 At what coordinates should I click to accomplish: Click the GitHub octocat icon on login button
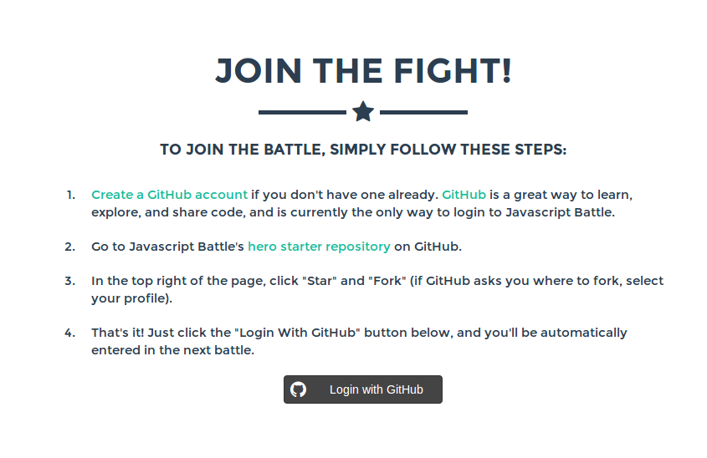[298, 389]
